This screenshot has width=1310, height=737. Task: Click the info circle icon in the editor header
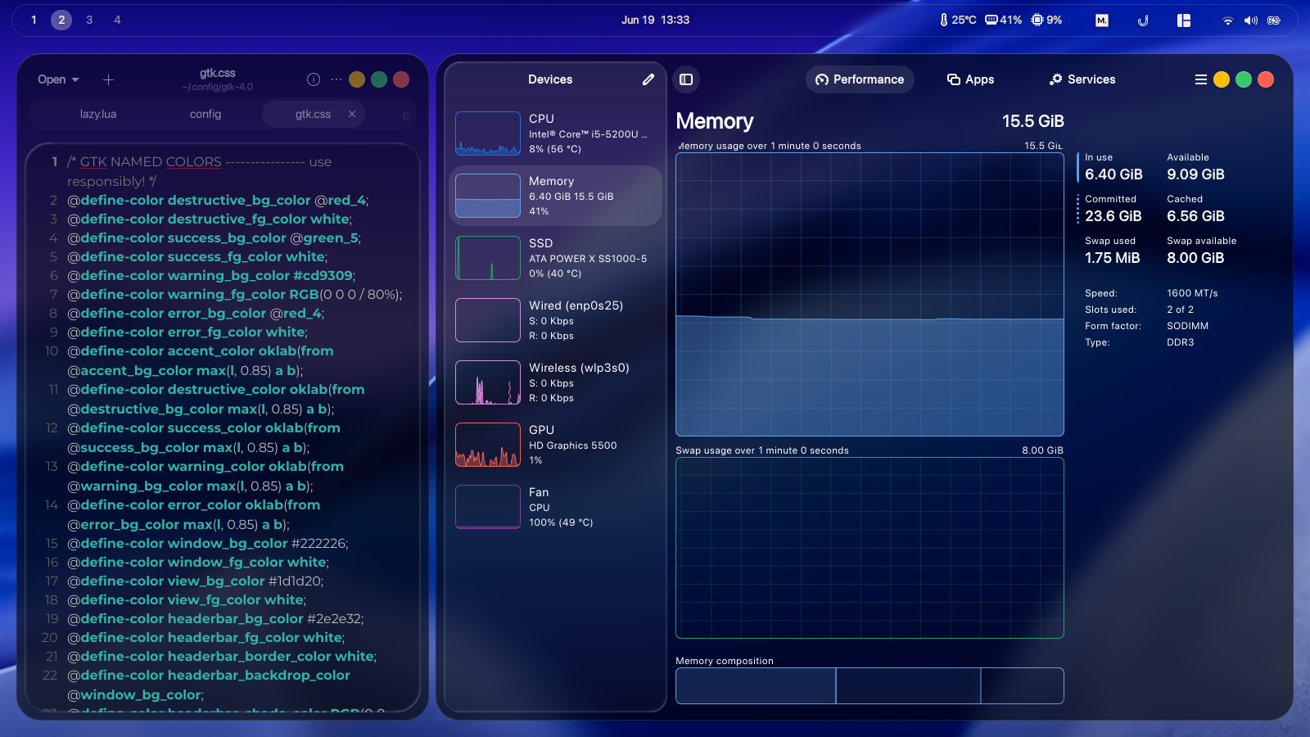point(313,79)
